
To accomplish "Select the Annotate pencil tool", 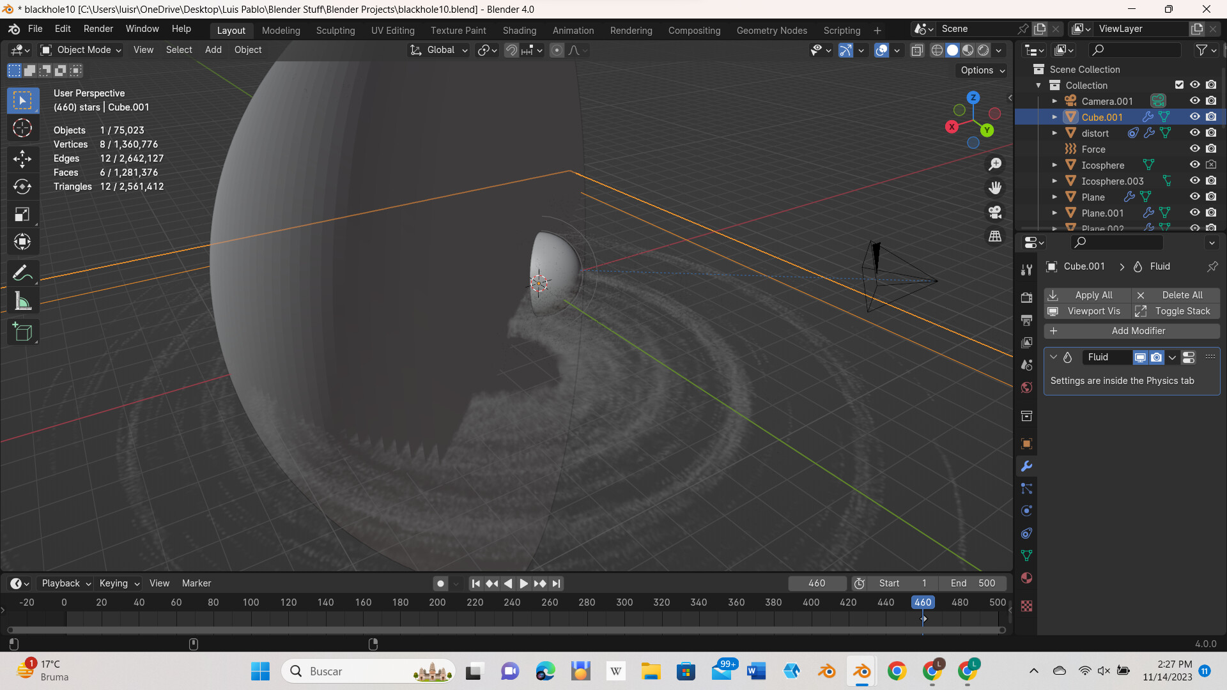I will (x=22, y=273).
